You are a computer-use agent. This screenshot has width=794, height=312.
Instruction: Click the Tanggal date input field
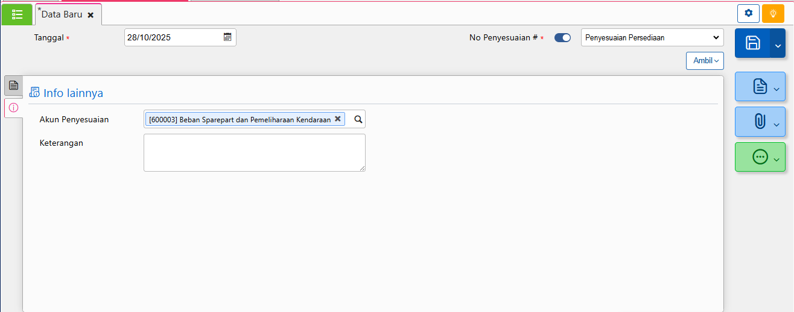click(x=173, y=37)
